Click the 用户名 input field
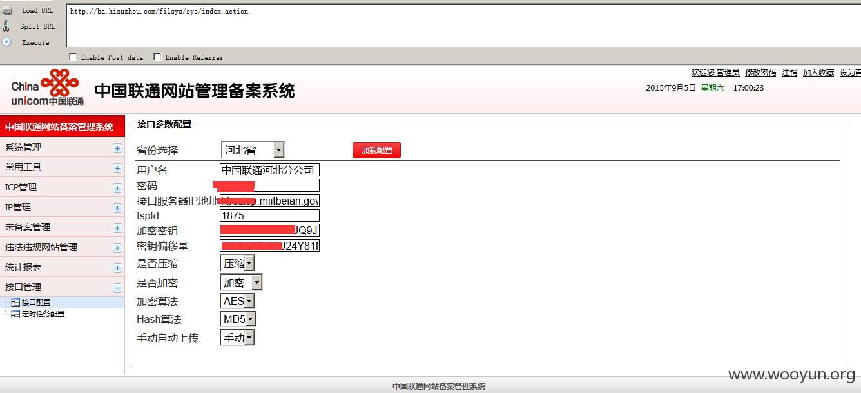 tap(269, 170)
